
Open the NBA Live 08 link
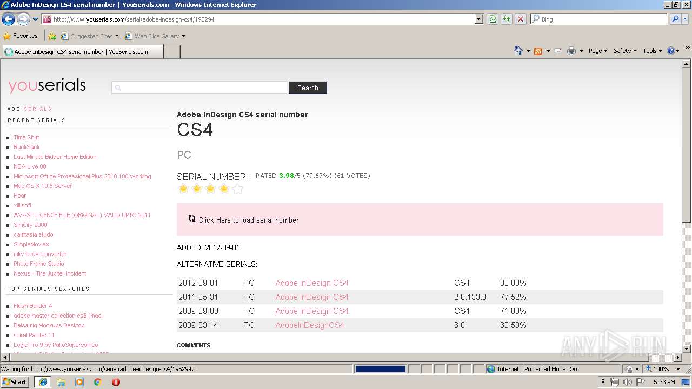30,166
